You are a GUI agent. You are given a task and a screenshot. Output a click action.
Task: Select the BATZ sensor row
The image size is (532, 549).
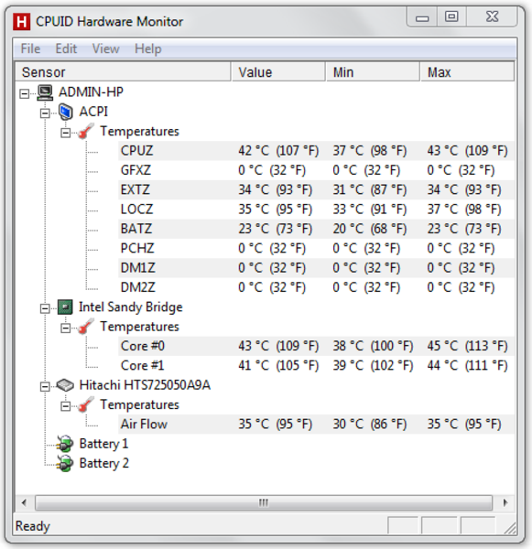(x=317, y=229)
